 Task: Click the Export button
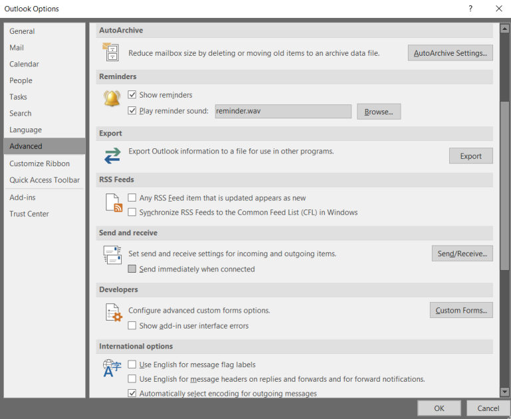click(470, 156)
